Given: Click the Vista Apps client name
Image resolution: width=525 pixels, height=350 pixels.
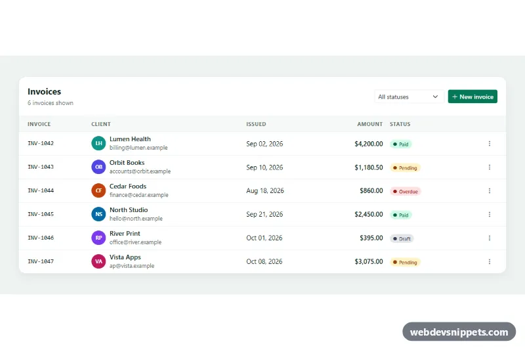Looking at the screenshot, I should [125, 257].
